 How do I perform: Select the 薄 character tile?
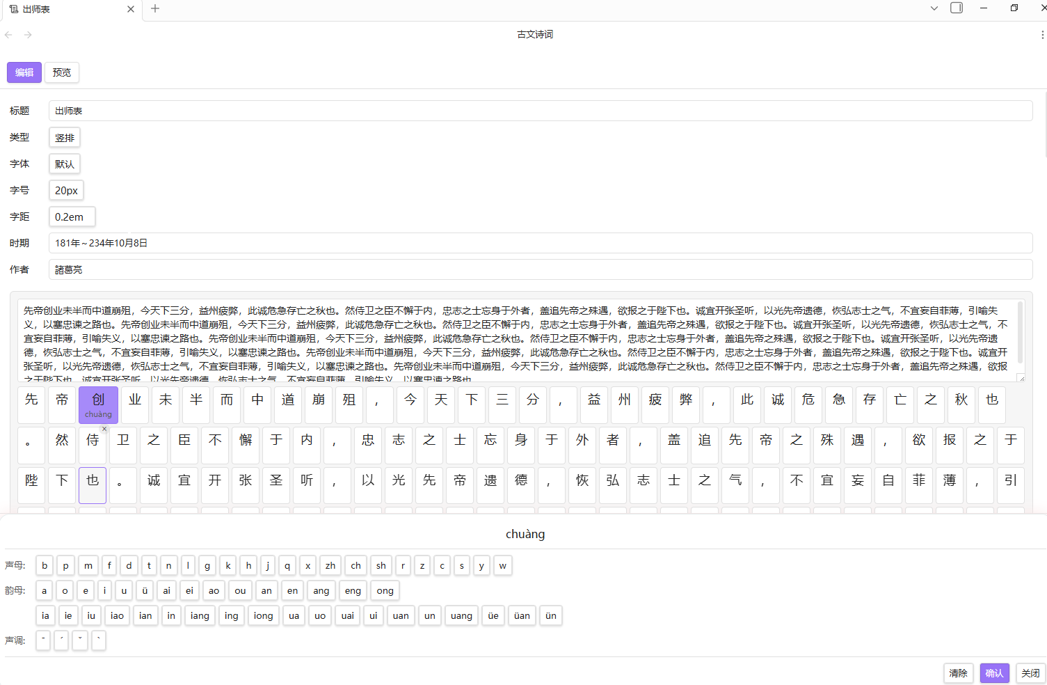950,485
